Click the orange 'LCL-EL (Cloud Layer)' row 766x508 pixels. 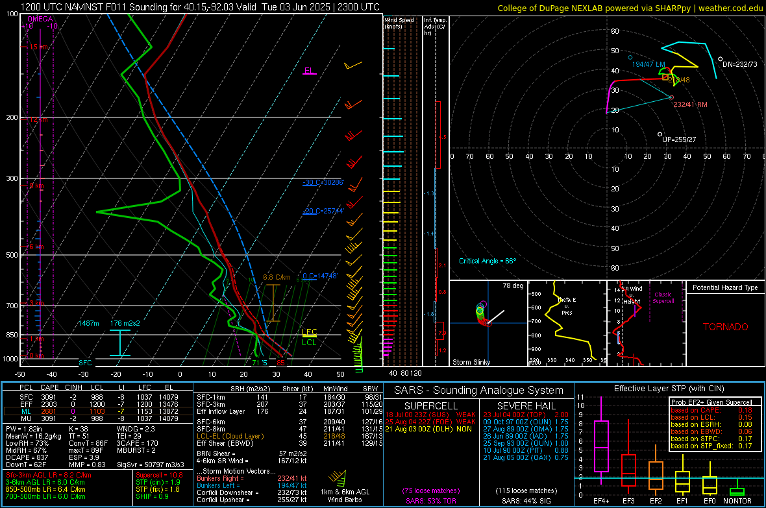[x=290, y=436]
